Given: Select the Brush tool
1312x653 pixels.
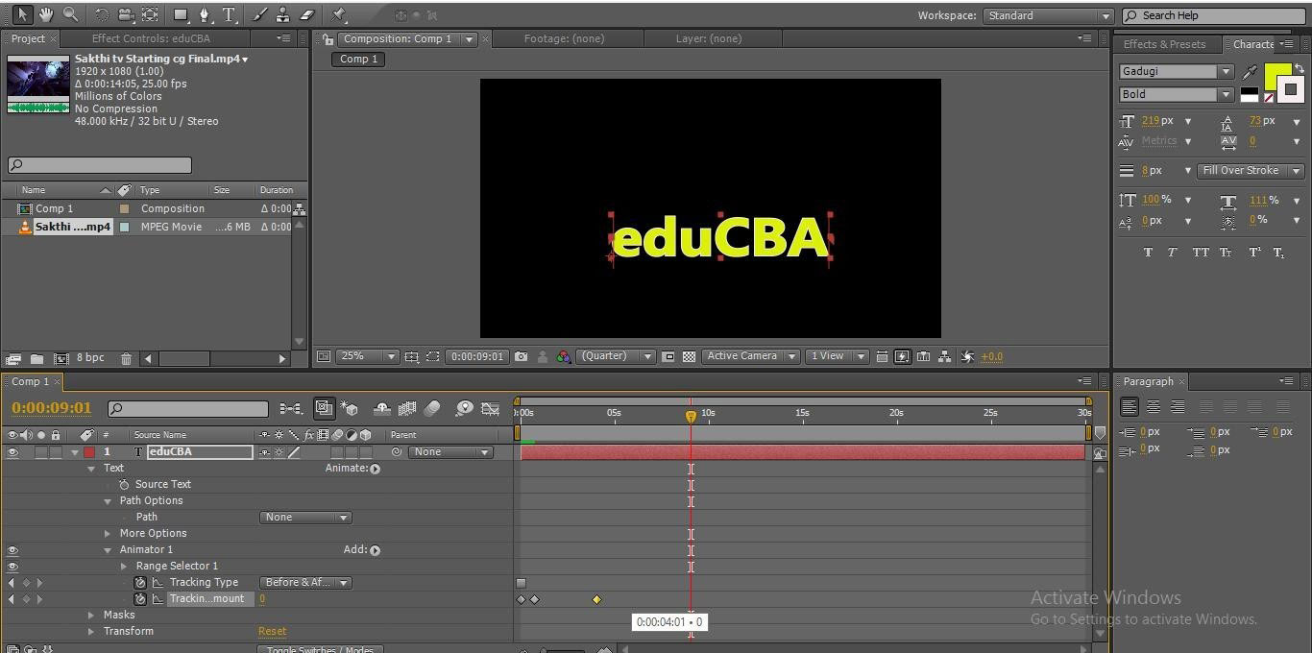Looking at the screenshot, I should pyautogui.click(x=260, y=14).
